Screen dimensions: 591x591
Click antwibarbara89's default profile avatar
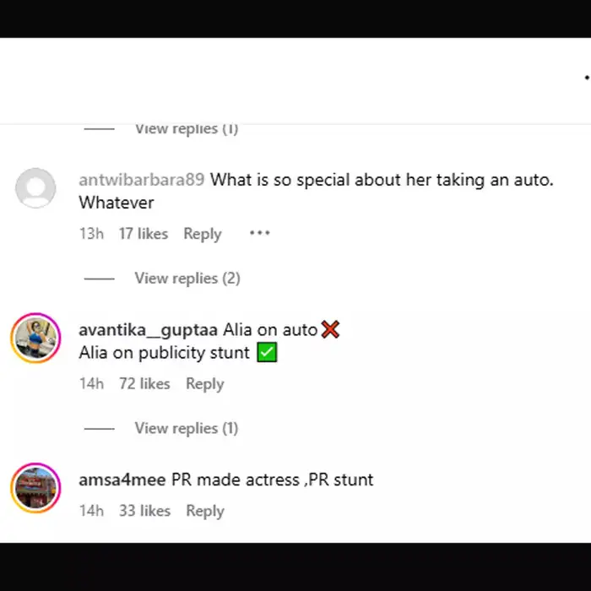tap(35, 187)
